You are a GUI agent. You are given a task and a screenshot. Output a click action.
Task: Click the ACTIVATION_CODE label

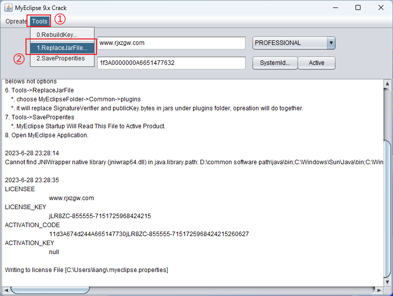pyautogui.click(x=32, y=225)
